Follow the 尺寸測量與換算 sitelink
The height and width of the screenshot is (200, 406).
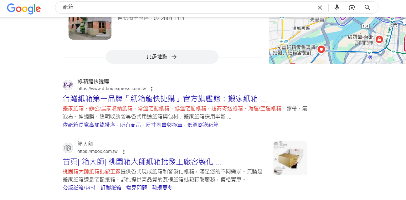[x=164, y=125]
